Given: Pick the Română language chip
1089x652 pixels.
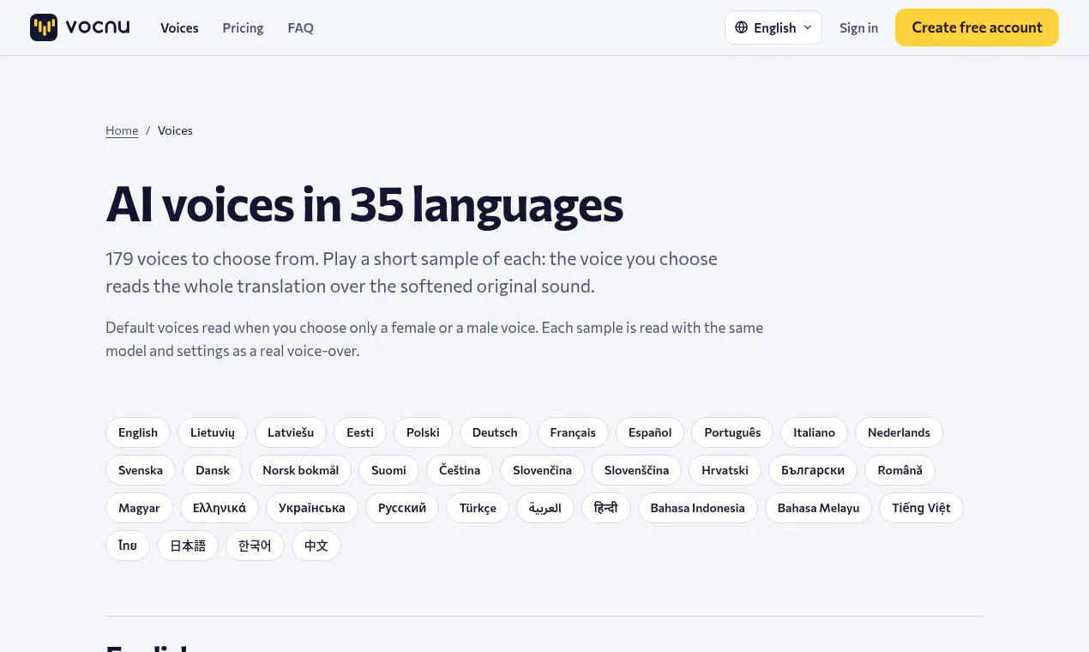Looking at the screenshot, I should (x=899, y=470).
